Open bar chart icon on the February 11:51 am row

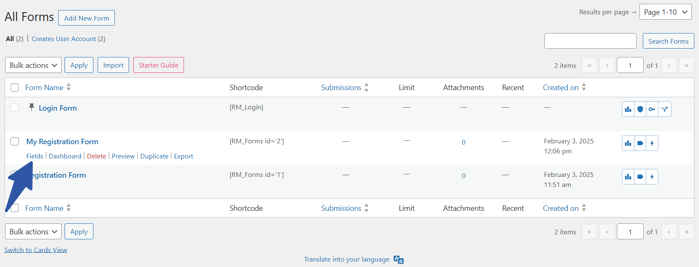(x=628, y=177)
